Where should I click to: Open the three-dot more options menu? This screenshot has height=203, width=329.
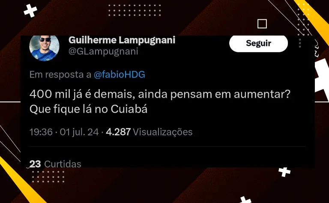[300, 43]
